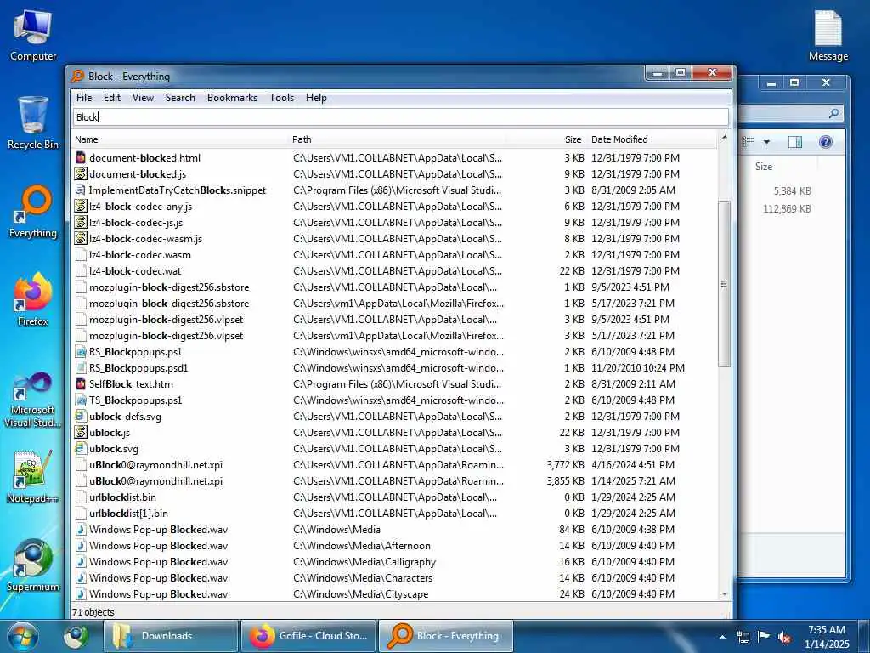The image size is (870, 653).
Task: Select the lz4-block-codec.wasm row
Action: [395, 255]
